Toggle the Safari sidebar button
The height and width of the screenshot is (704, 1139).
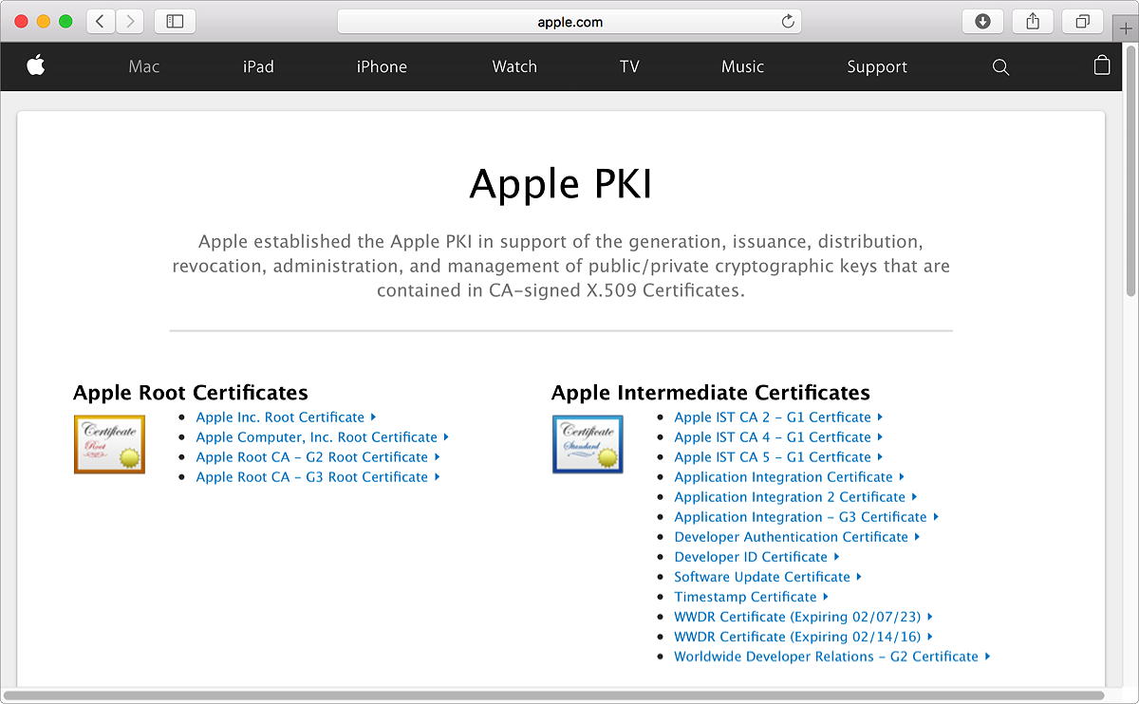175,21
